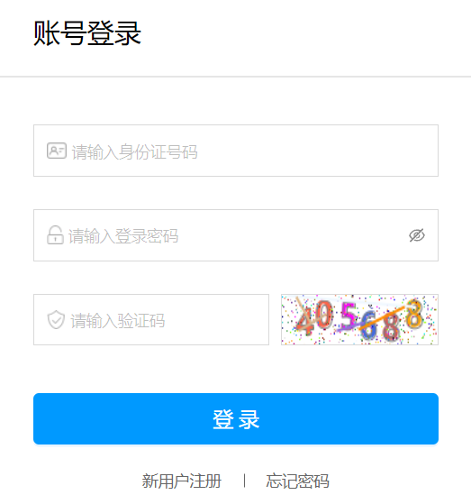The image size is (471, 504).
Task: Focus the 请输入登录密码 input field
Action: point(236,235)
